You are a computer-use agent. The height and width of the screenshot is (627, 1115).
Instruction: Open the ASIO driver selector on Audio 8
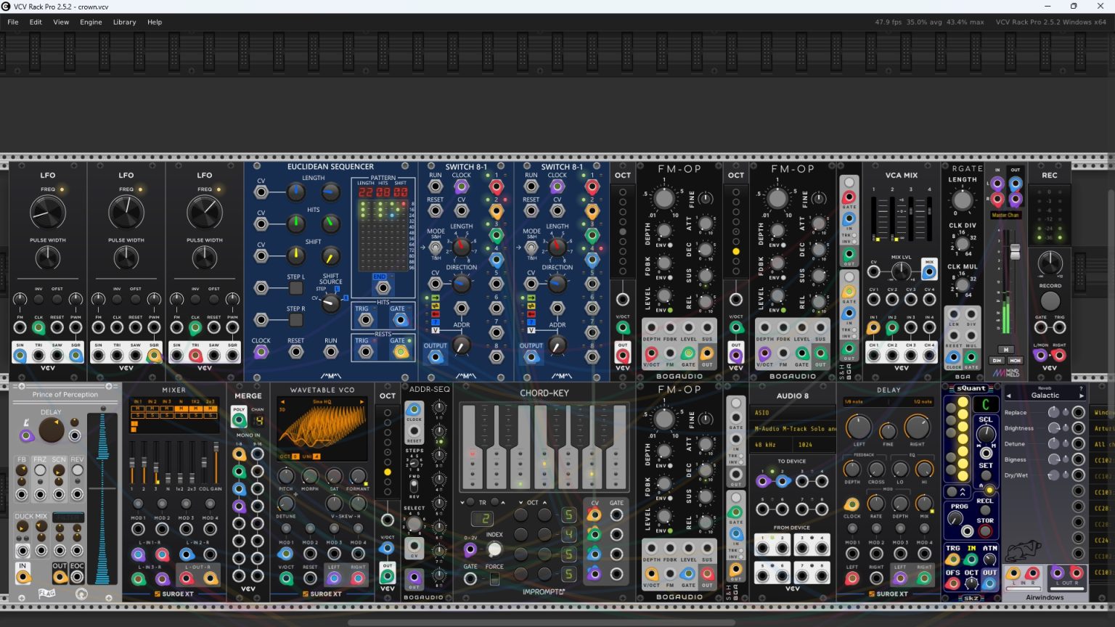coord(793,412)
